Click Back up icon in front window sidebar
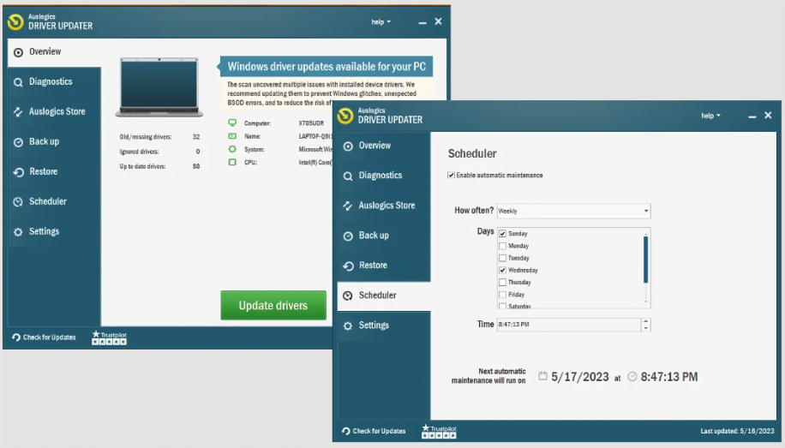 coord(348,236)
